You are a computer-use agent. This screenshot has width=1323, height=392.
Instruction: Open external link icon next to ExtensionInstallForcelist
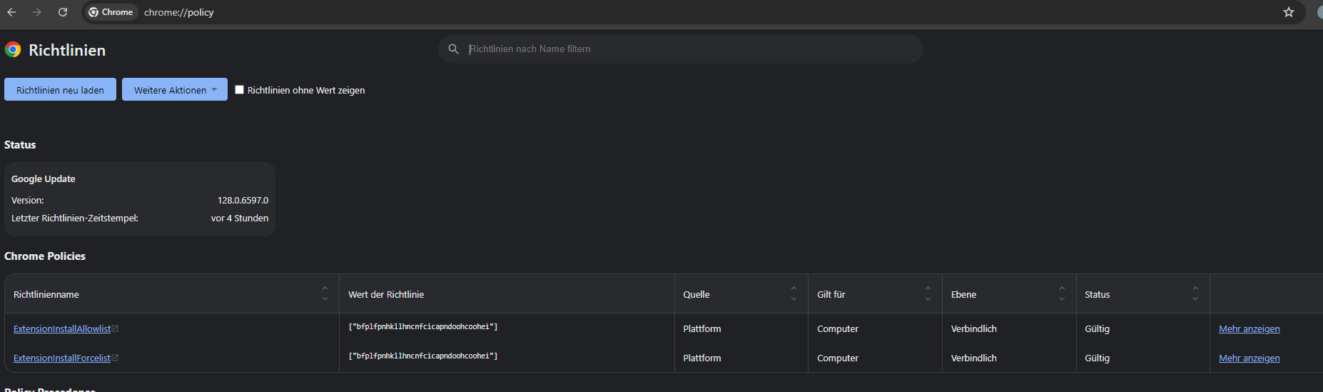(x=116, y=358)
